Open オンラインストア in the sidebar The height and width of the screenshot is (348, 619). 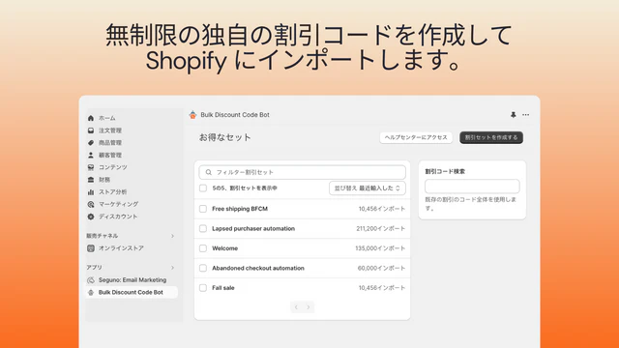point(121,248)
